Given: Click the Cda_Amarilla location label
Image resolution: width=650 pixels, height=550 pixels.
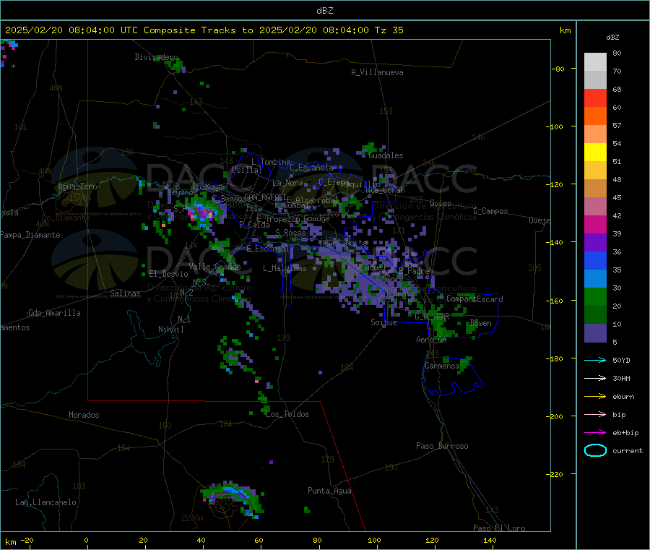Looking at the screenshot, I should (54, 313).
